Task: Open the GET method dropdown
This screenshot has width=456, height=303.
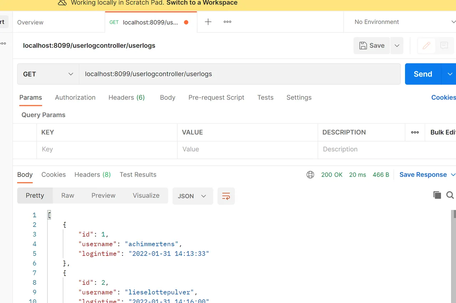Action: (x=48, y=74)
